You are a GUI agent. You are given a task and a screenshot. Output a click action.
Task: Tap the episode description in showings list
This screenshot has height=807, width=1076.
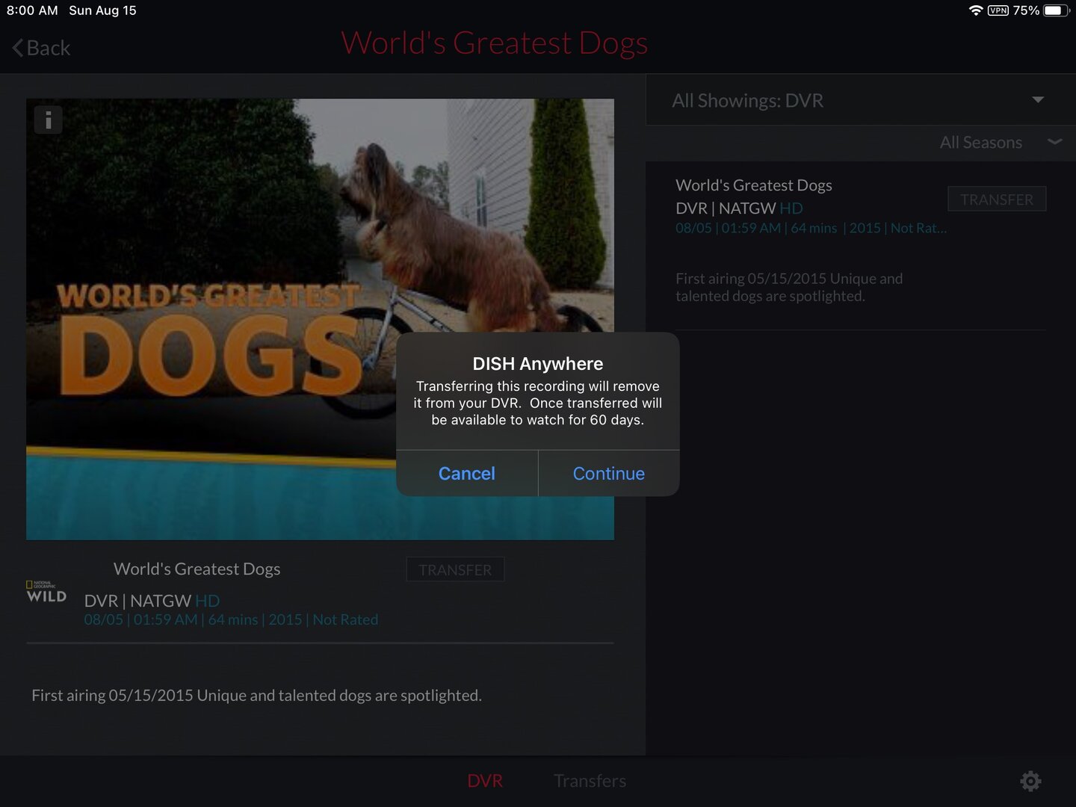789,288
